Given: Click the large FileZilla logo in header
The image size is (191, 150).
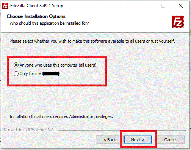Looking at the screenshot, I should click(178, 22).
